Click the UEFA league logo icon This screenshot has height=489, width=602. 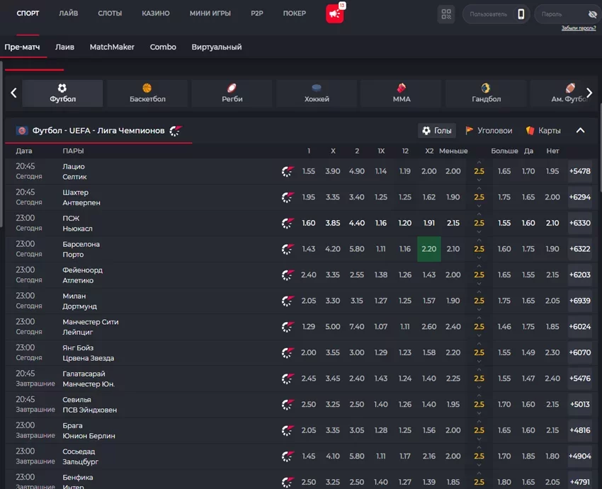(22, 131)
